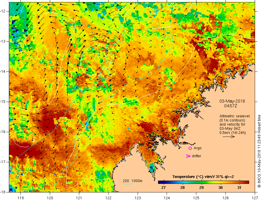Click the longitude axis label 120
The image size is (261, 201).
point(50,198)
